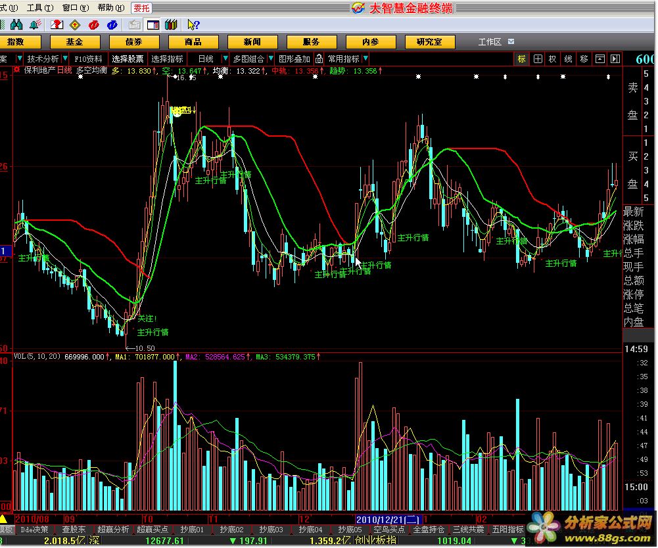Screen dimensions: 658x548
Task: Switch to the 五阳指标 indicator tab
Action: pos(507,530)
